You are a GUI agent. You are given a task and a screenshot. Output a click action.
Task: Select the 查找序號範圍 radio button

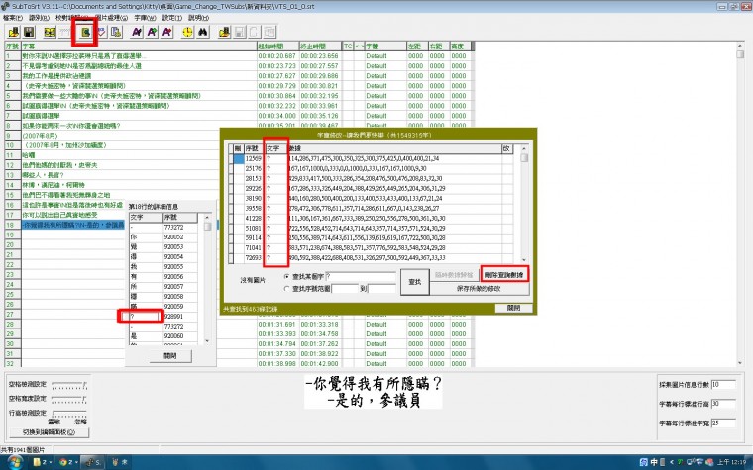click(x=287, y=289)
